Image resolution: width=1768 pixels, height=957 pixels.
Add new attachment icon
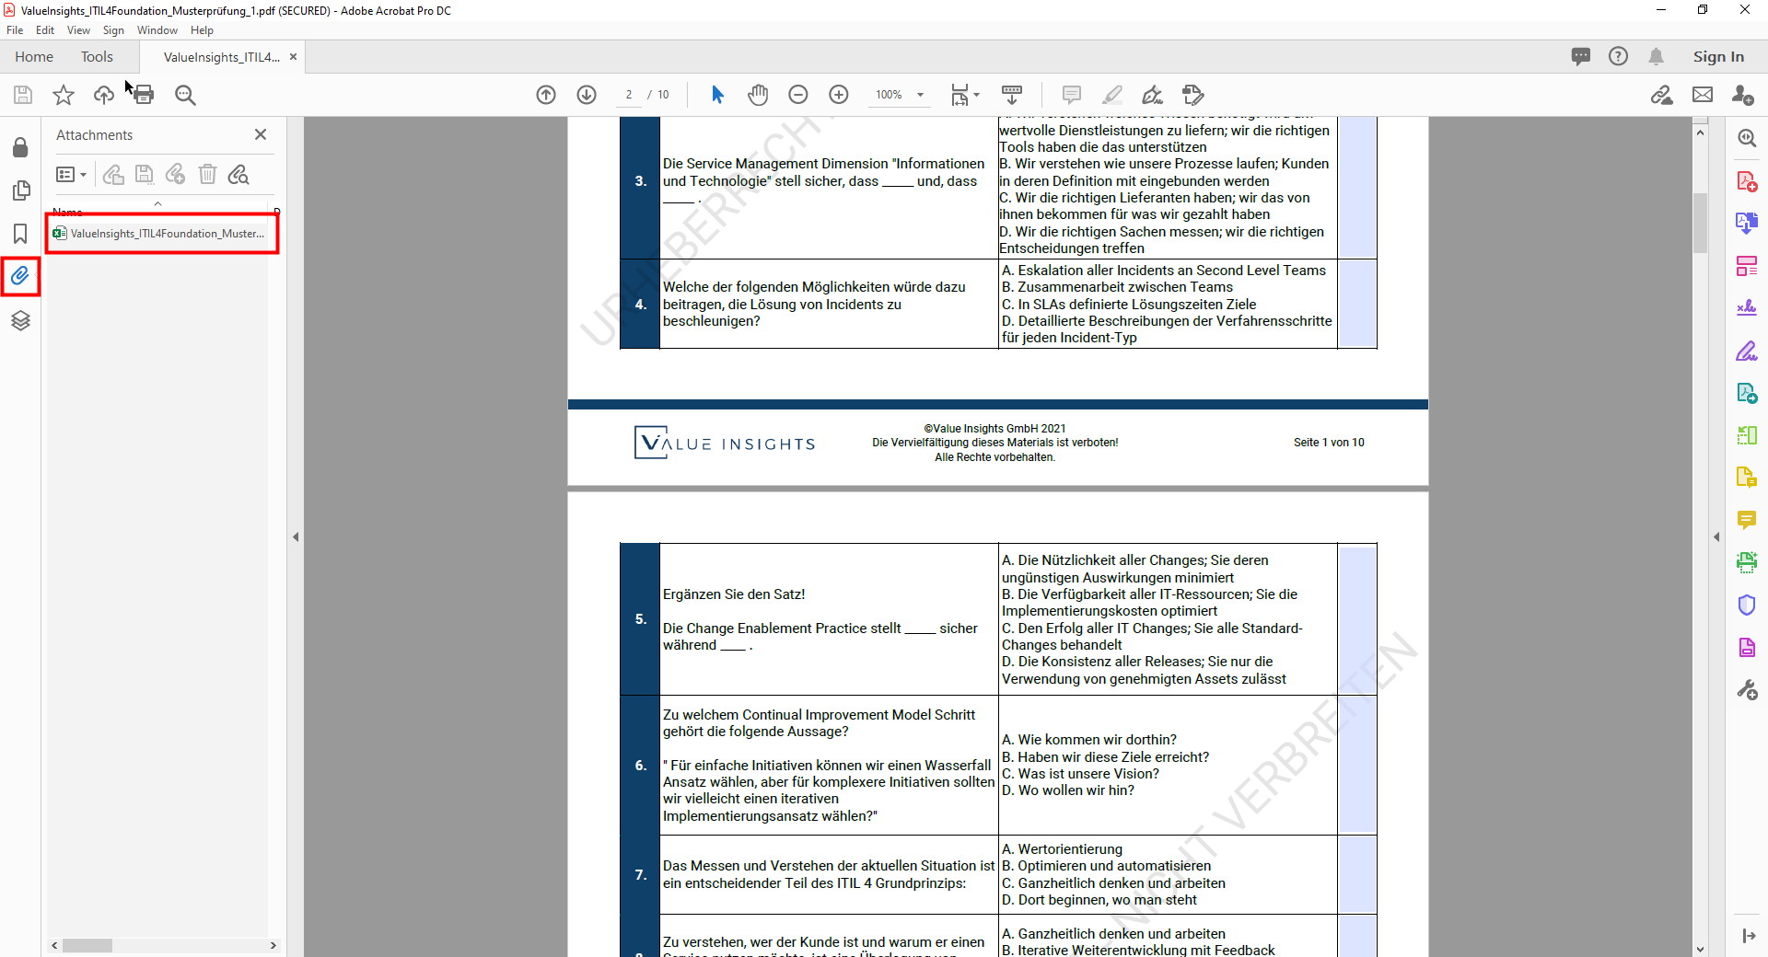pyautogui.click(x=176, y=174)
